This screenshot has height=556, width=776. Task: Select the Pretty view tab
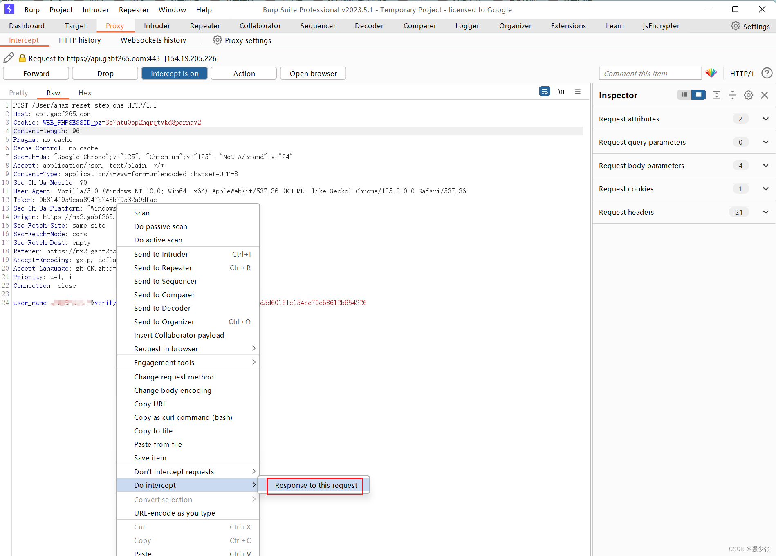coord(18,93)
